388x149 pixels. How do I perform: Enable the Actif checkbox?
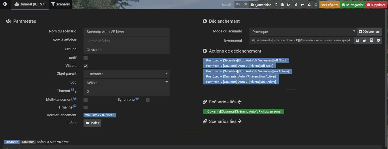pyautogui.click(x=86, y=58)
